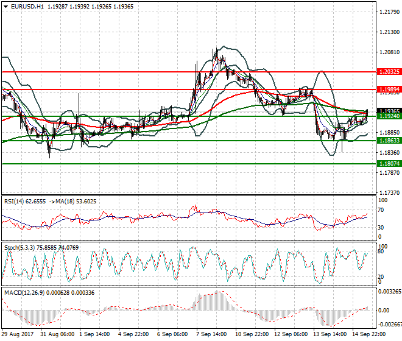Click the 7 Sep 14:00 time label
Screen dimensions: 402x341
211,334
